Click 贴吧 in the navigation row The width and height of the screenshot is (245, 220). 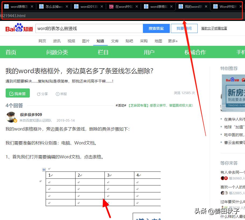coord(129,41)
